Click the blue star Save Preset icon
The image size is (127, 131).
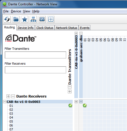(24, 19)
